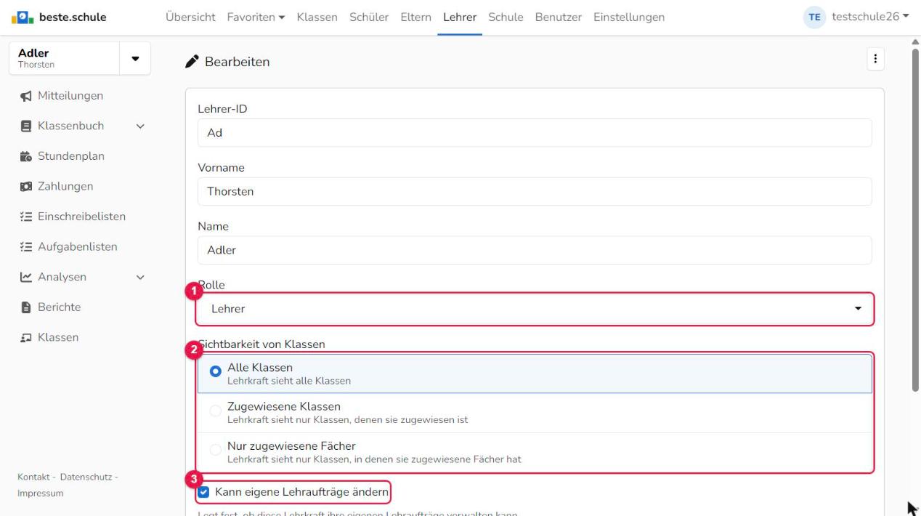This screenshot has height=516, width=921.
Task: Click the Klassenbuch book icon
Action: [25, 126]
